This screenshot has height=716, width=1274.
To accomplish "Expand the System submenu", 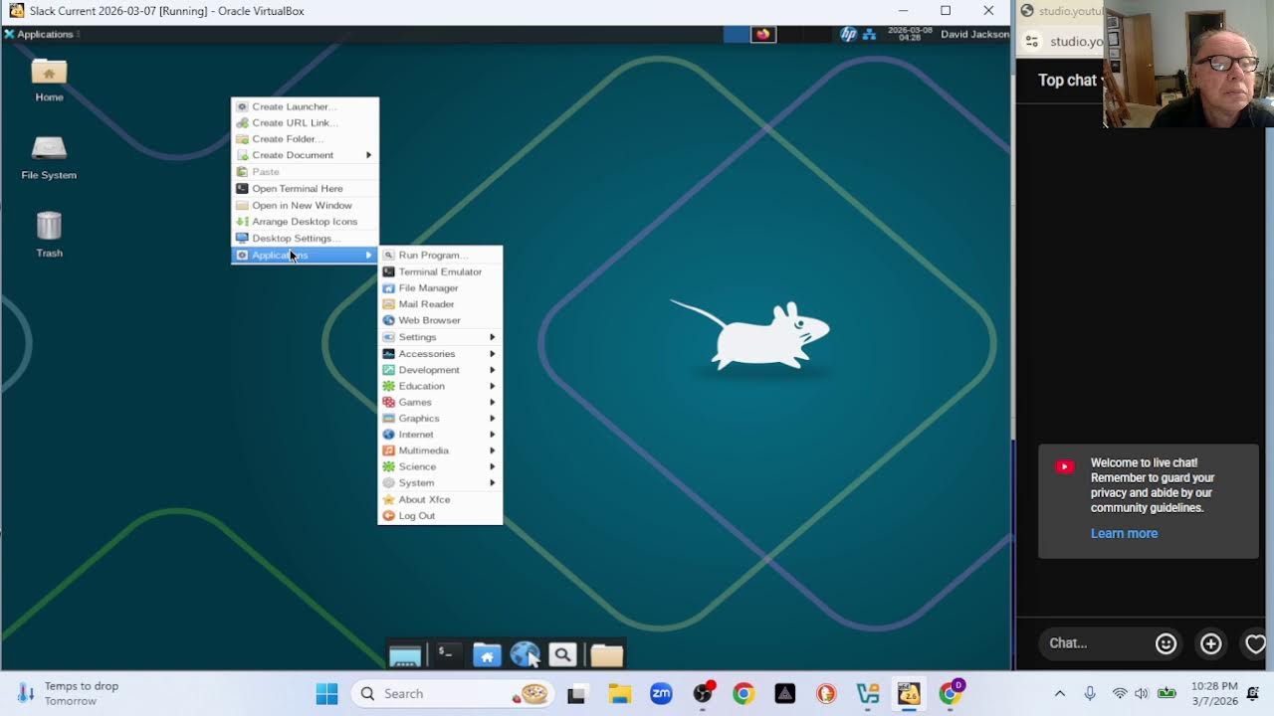I will click(x=440, y=482).
